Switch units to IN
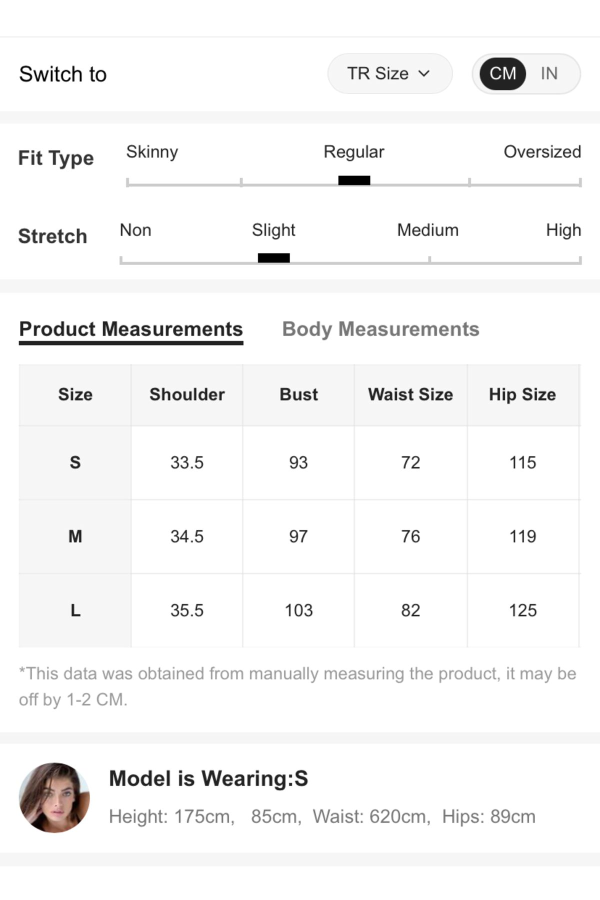This screenshot has height=900, width=600. pos(549,73)
